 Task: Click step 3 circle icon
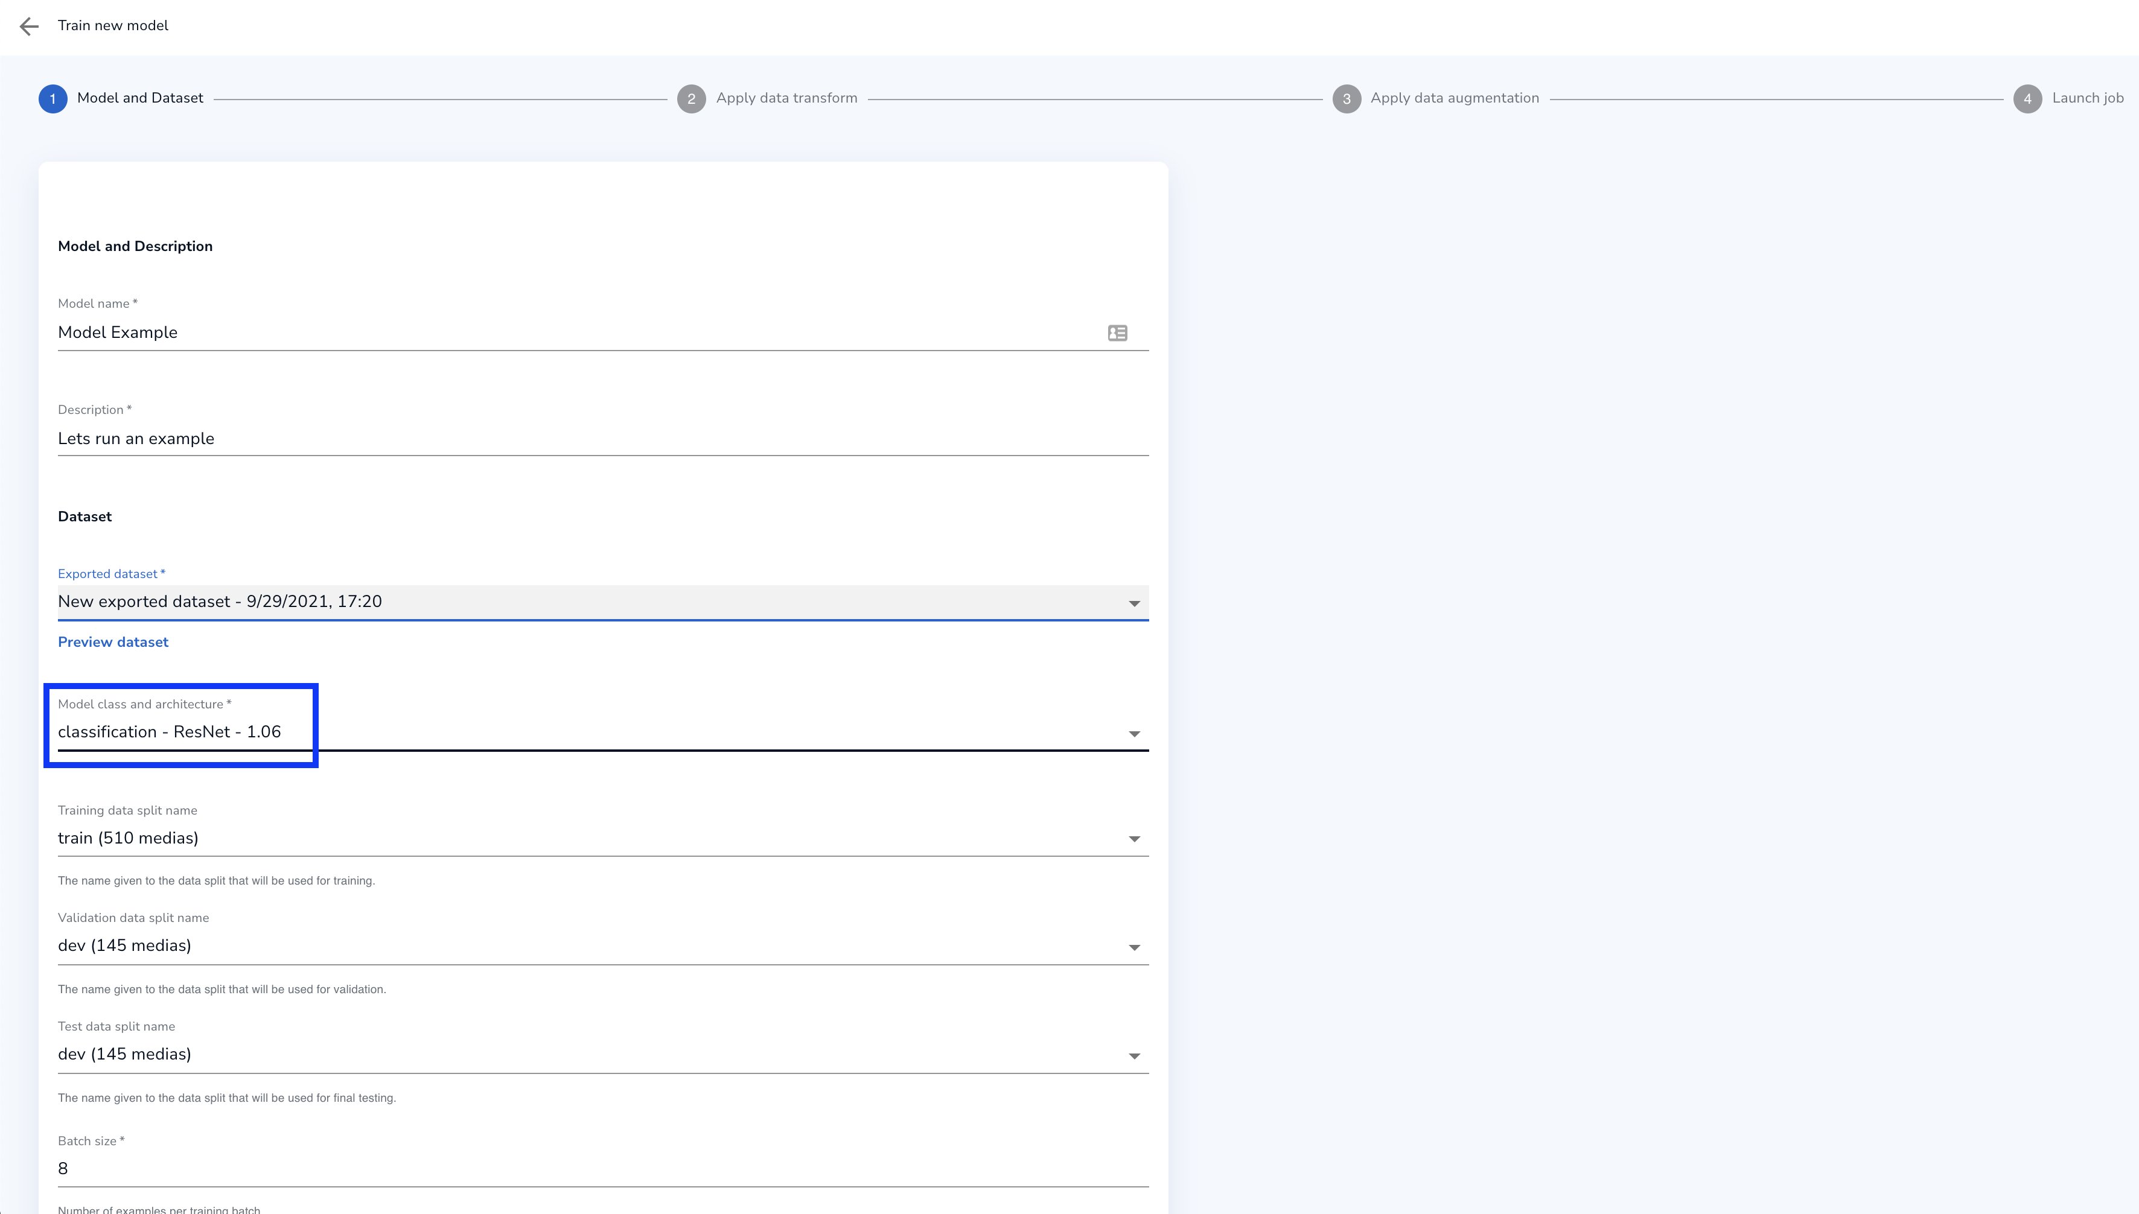tap(1346, 99)
